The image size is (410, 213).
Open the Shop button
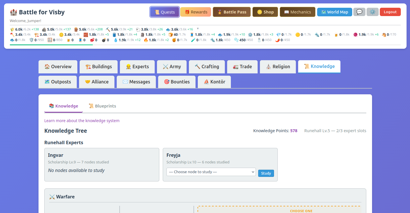(x=265, y=12)
